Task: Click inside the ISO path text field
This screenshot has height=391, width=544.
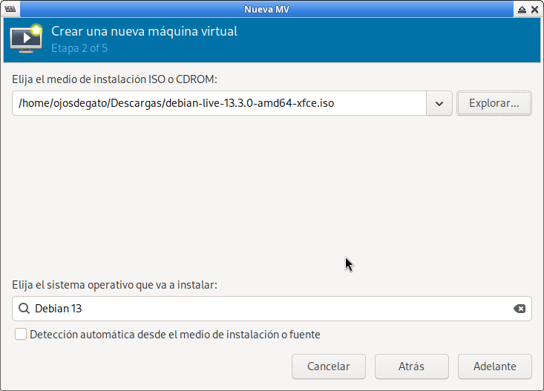Action: [x=219, y=104]
